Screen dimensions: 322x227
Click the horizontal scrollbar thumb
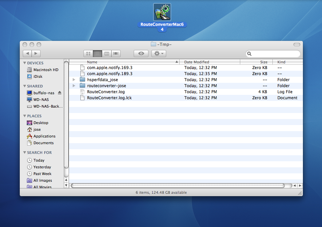[178, 186]
